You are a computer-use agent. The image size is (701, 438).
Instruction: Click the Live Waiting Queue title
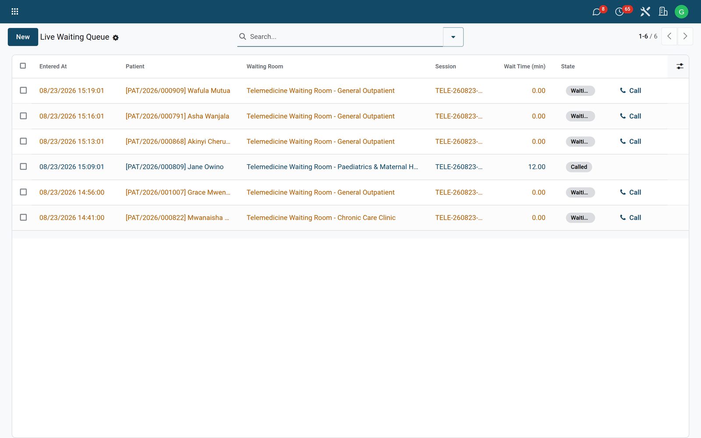point(74,37)
